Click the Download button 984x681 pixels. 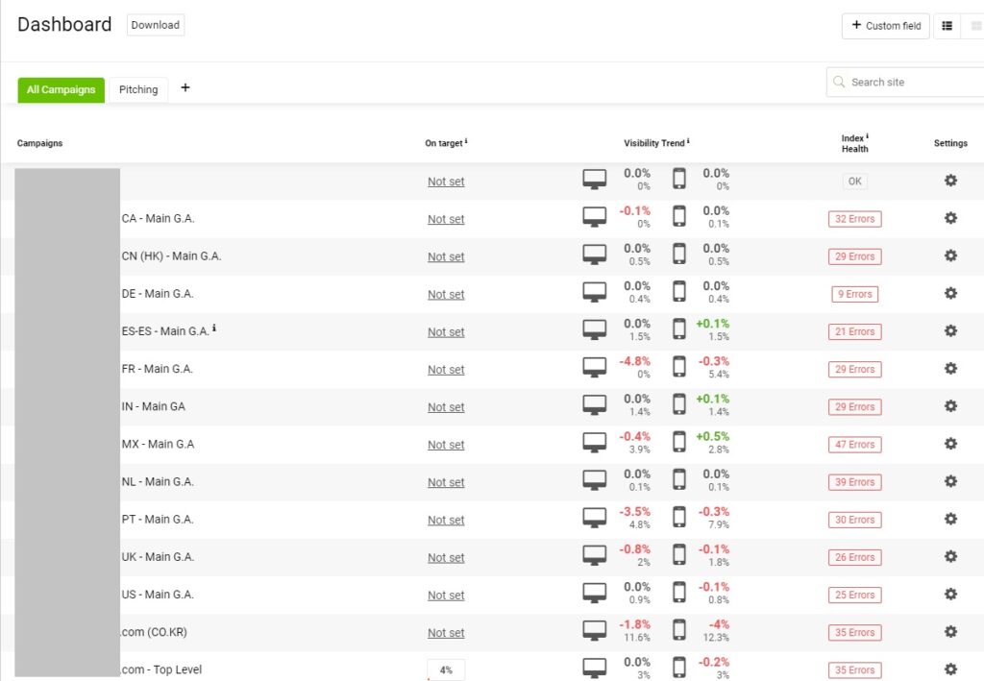[x=156, y=25]
